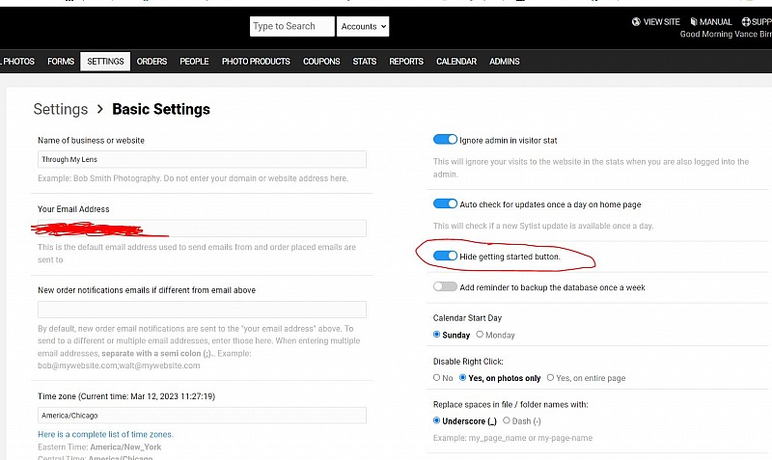The image size is (772, 460).
Task: Open the Photos menu tab
Action: click(x=17, y=62)
